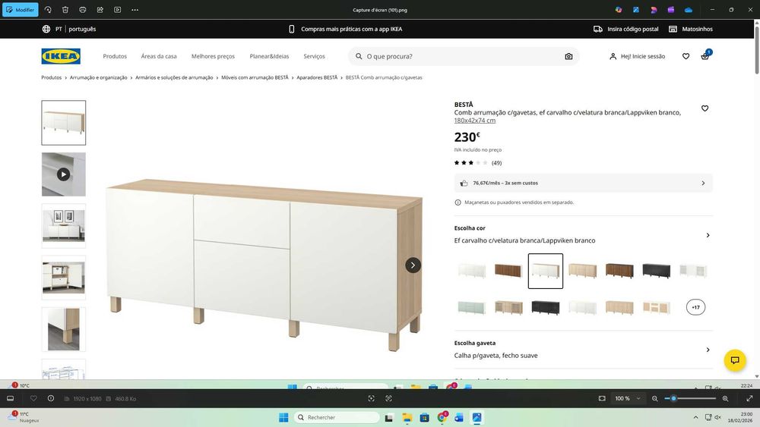Image resolution: width=760 pixels, height=427 pixels.
Task: Start slideshow from Photos toolbar
Action: (117, 10)
